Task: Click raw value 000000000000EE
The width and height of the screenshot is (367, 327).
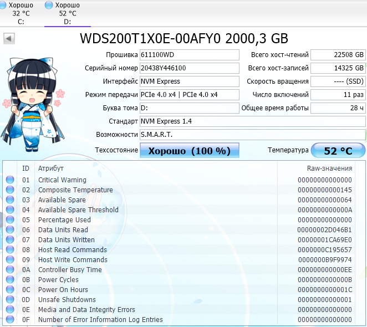Action: click(x=325, y=270)
